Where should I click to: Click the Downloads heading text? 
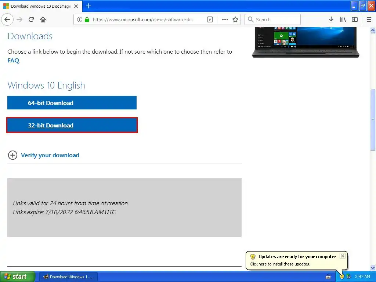pyautogui.click(x=30, y=36)
